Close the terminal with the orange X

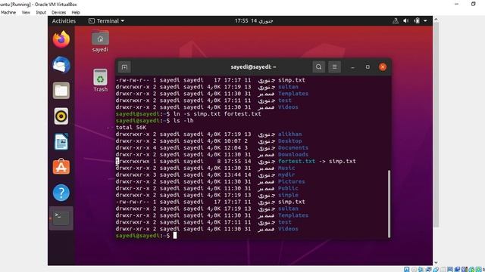(x=383, y=67)
